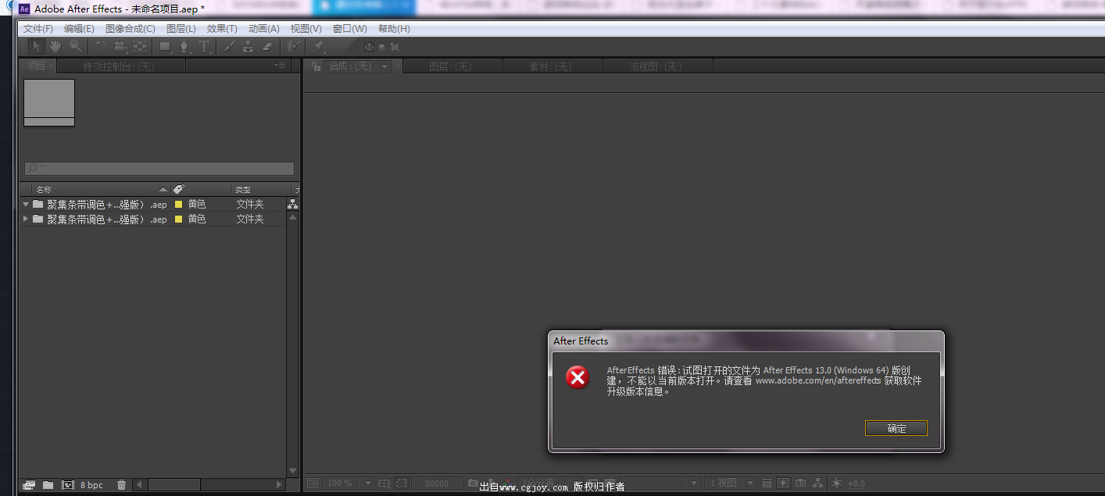Open the 图像合成(C) menu
The height and width of the screenshot is (496, 1105).
click(131, 29)
